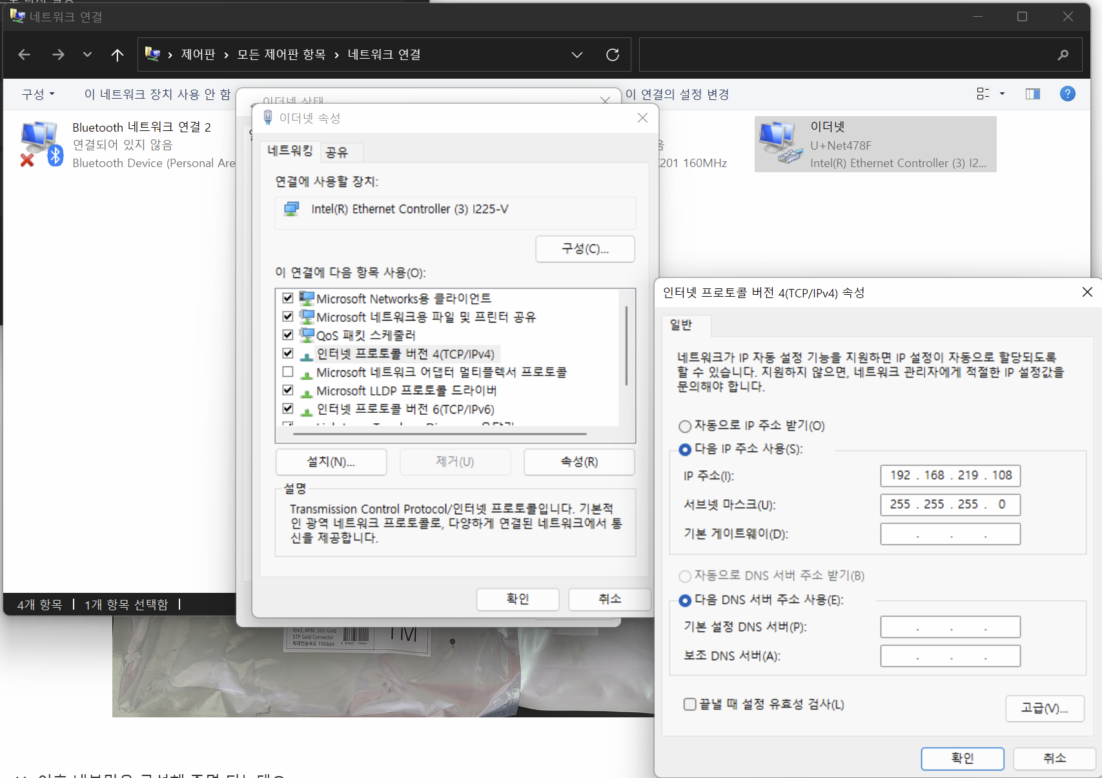Toggle 인터넷 프로토콜 버전 4(TCP/IPv4) checkbox
The height and width of the screenshot is (778, 1102).
tap(288, 354)
